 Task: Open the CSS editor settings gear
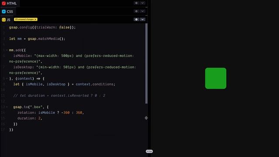(136, 11)
